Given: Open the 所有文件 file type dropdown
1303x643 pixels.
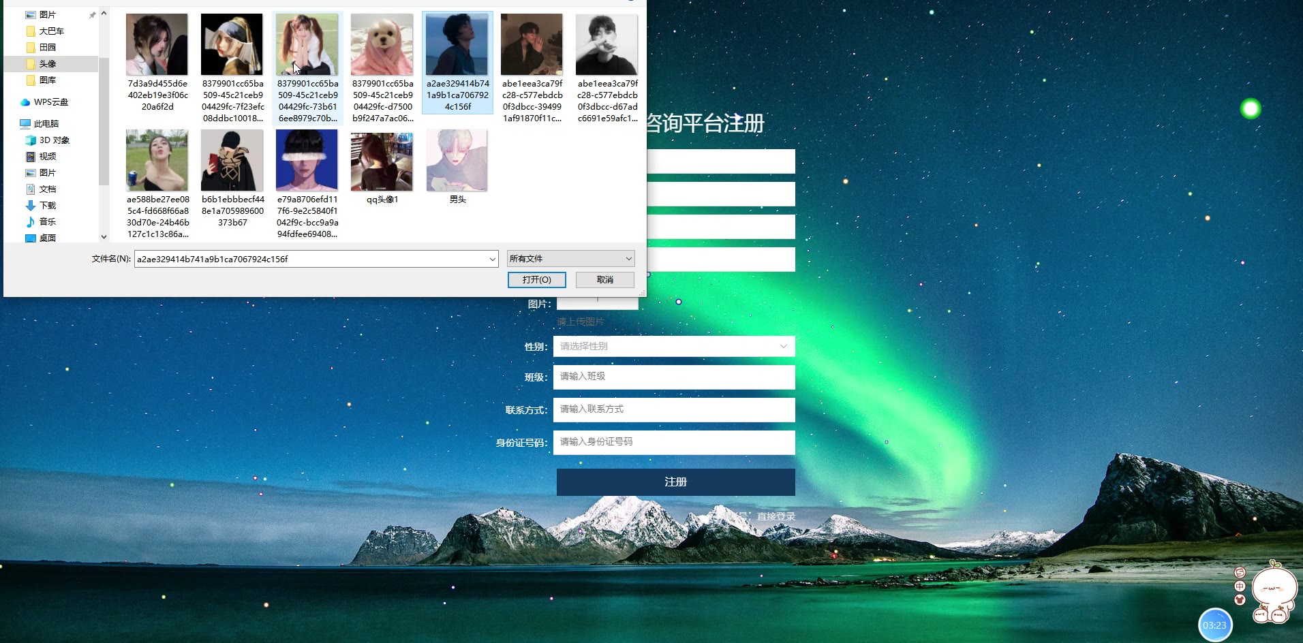Looking at the screenshot, I should [x=570, y=259].
